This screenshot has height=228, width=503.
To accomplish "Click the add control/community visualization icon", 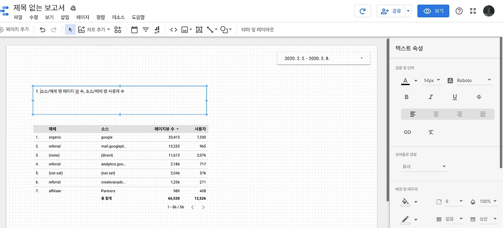I will point(117,29).
